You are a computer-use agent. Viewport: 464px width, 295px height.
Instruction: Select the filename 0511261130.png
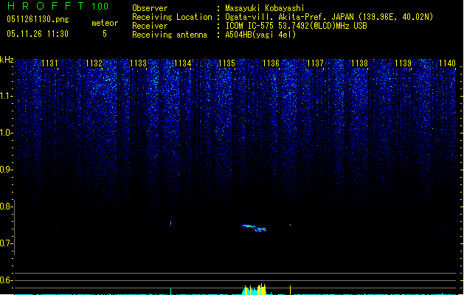38,19
